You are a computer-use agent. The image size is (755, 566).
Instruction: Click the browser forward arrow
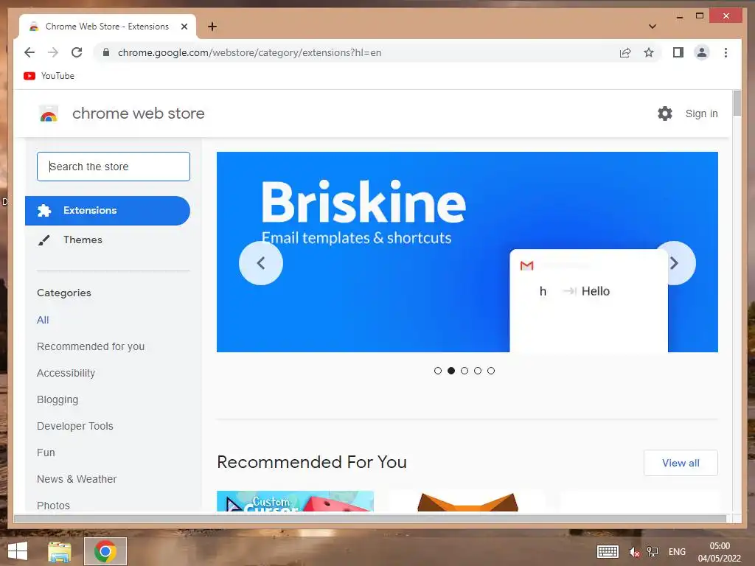[53, 52]
